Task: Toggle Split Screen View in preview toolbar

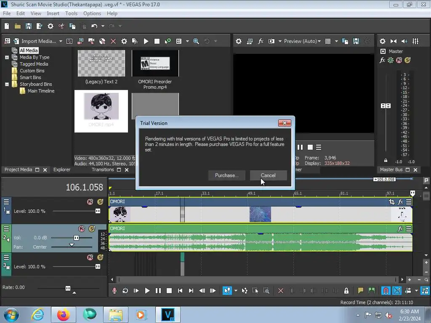Action: tap(271, 41)
